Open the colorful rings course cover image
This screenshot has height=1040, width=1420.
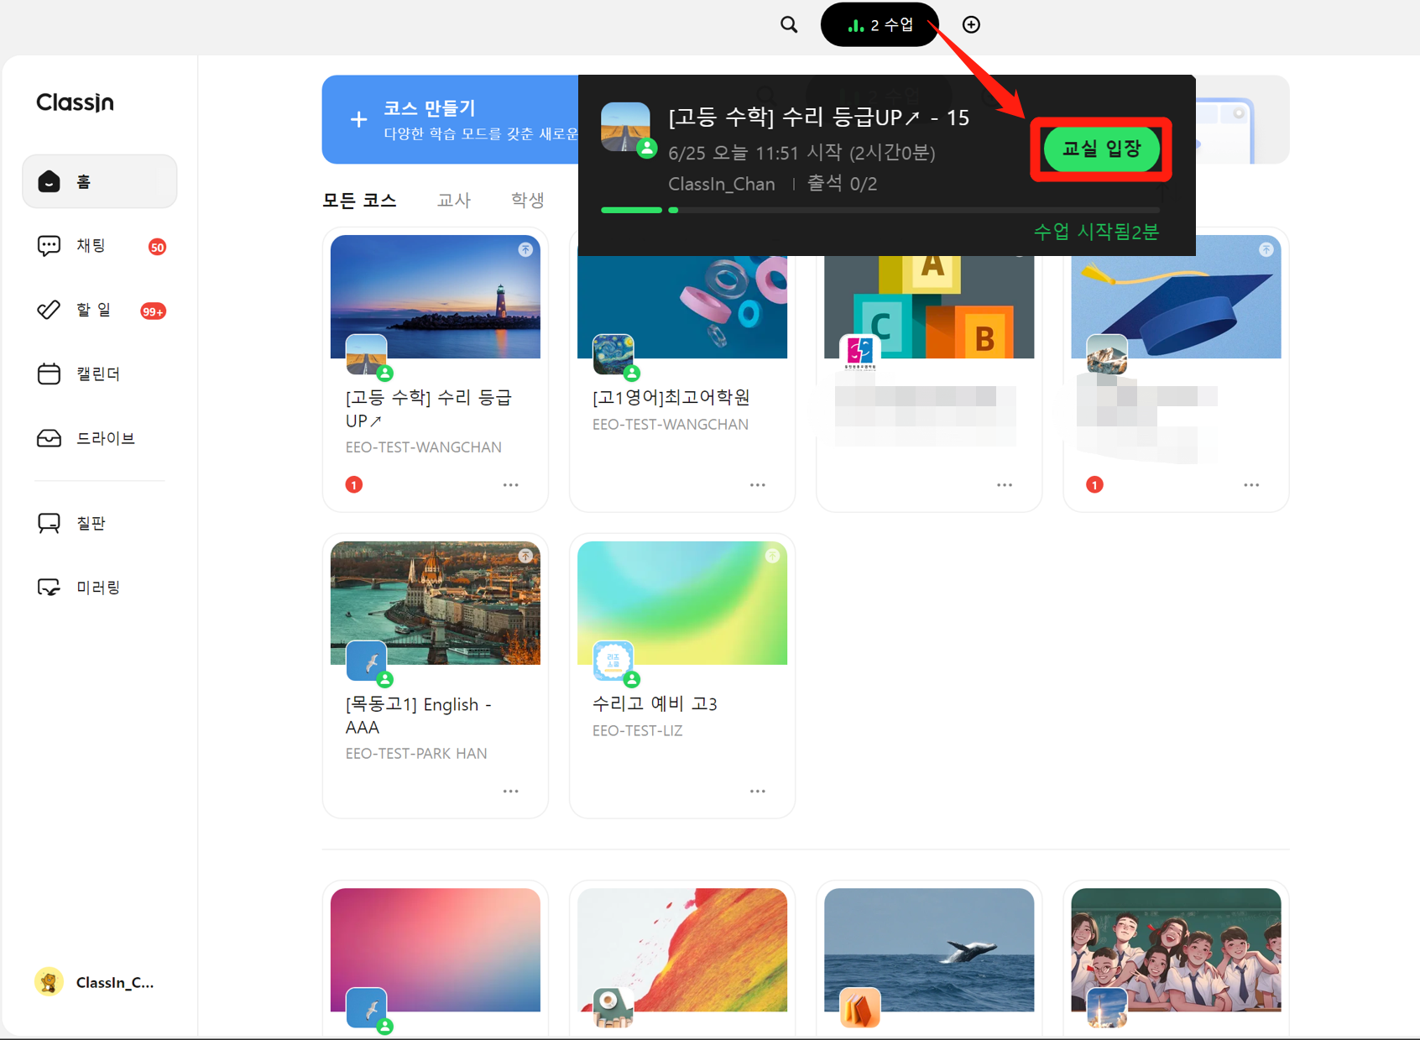pyautogui.click(x=682, y=307)
